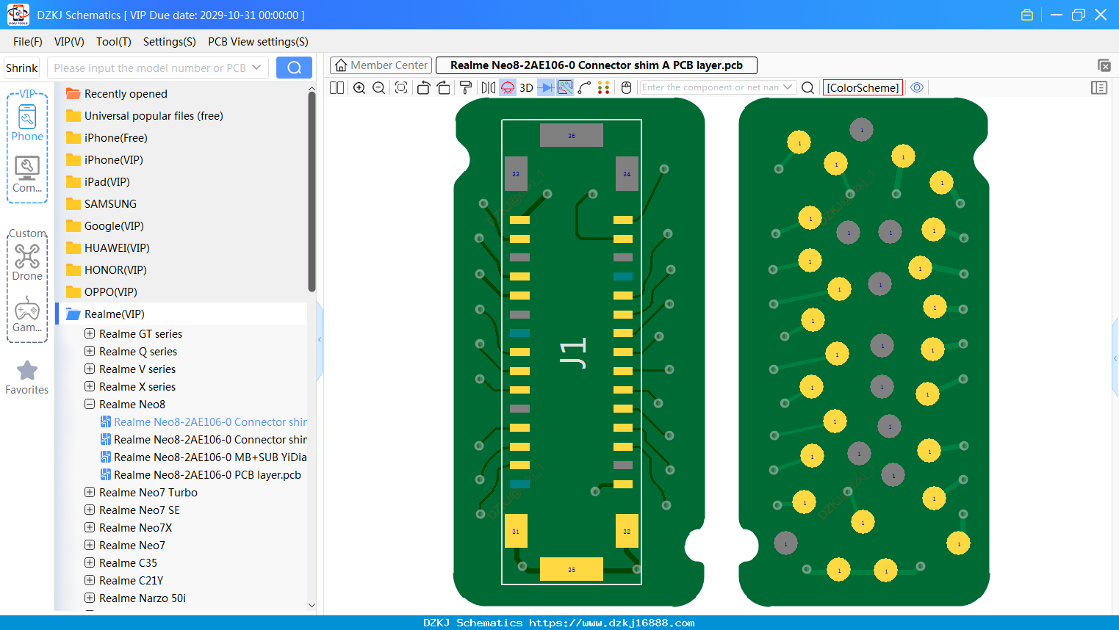Select the Game console category icon
The height and width of the screenshot is (630, 1119).
tap(27, 314)
